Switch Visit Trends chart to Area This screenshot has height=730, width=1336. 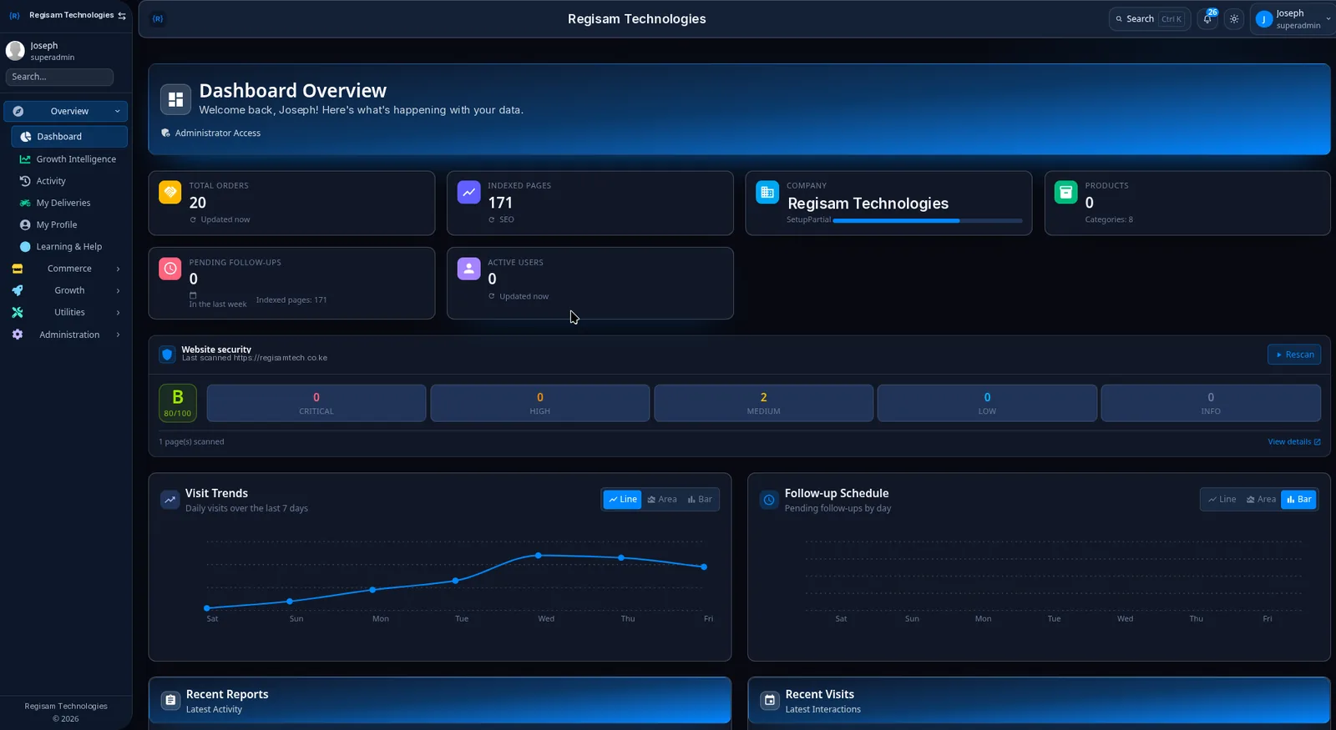click(x=662, y=500)
